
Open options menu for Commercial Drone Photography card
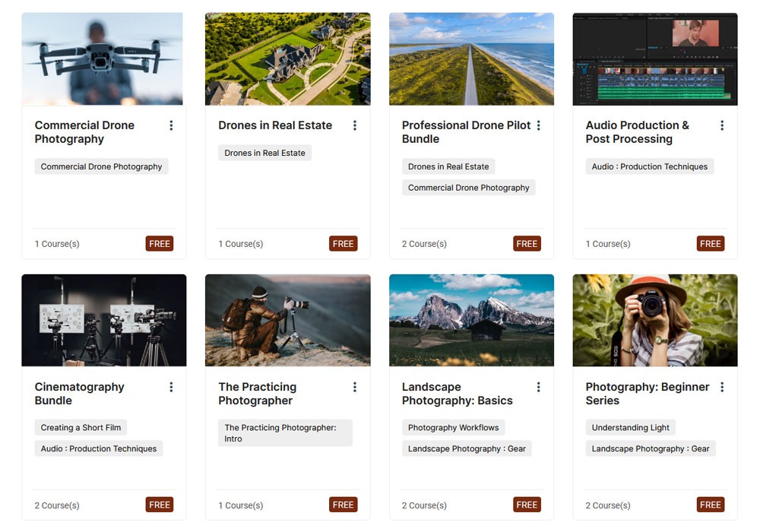(x=171, y=125)
